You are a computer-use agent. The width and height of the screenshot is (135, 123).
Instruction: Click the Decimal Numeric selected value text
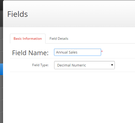pos(72,65)
